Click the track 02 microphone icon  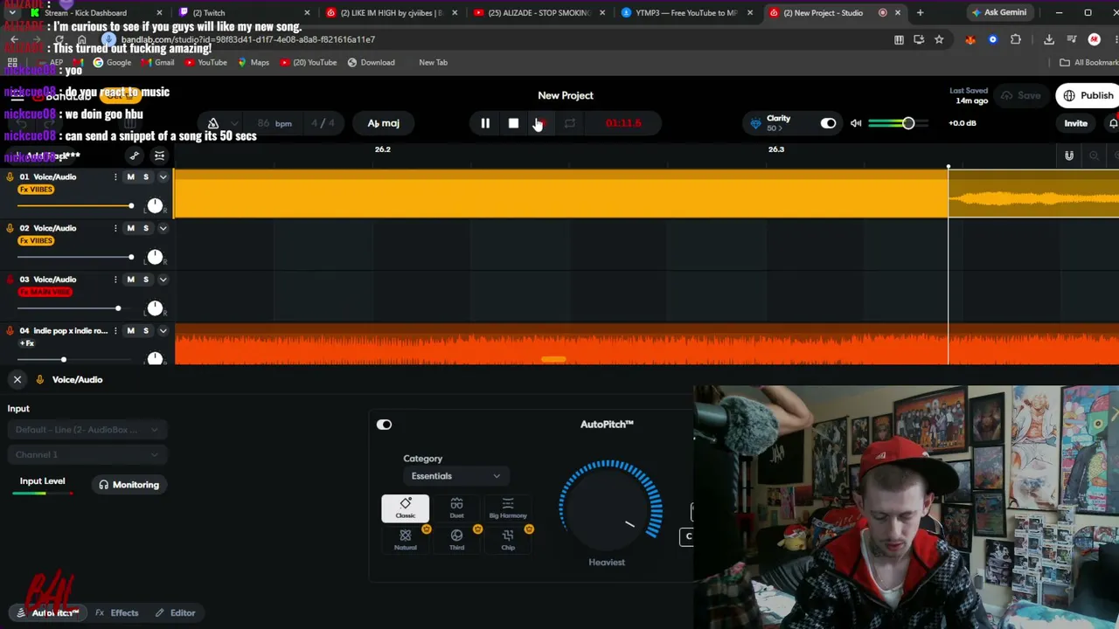tap(10, 228)
